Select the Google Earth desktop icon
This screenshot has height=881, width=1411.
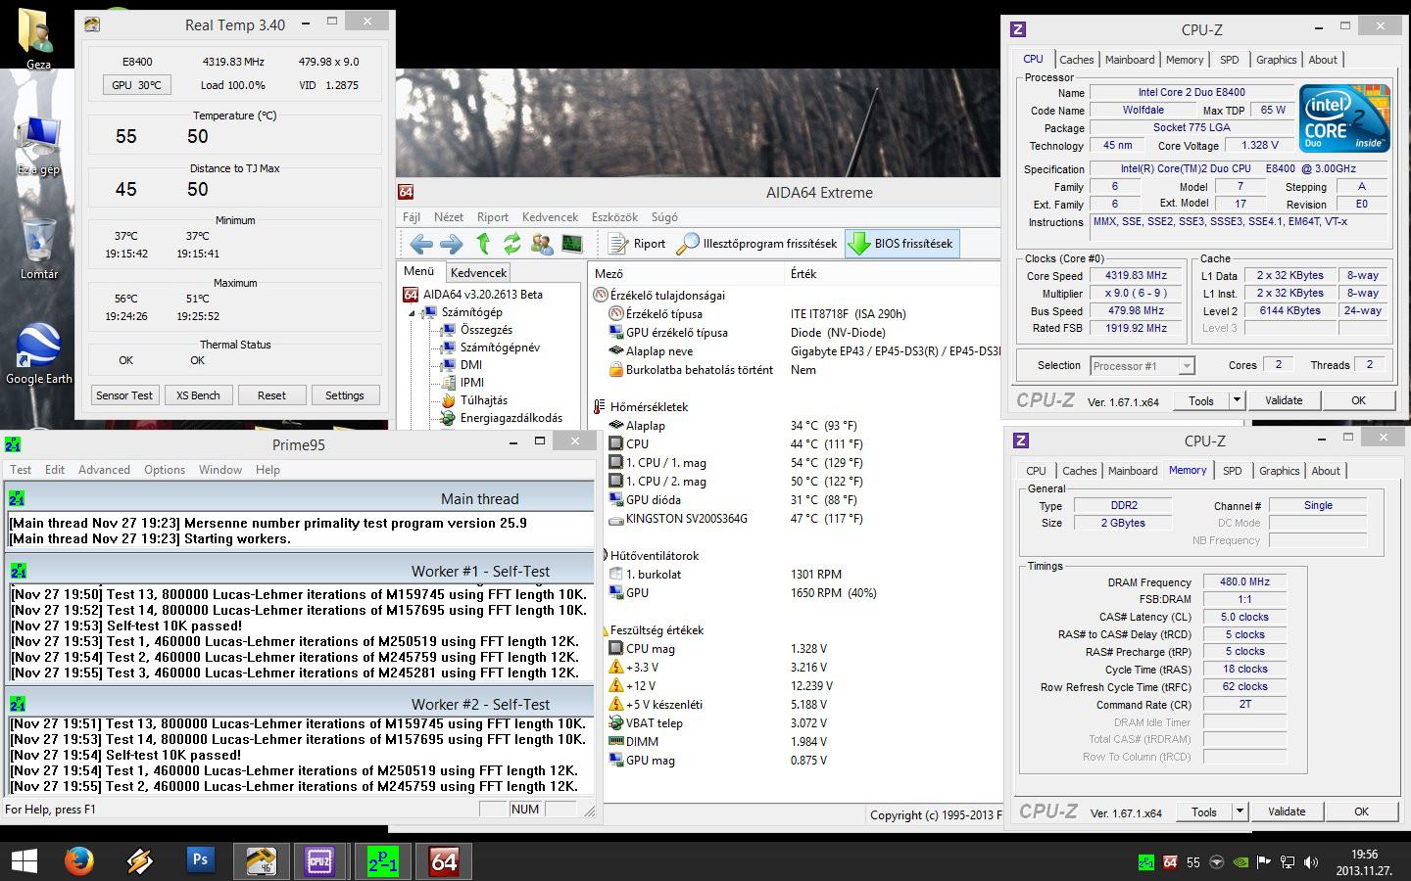[38, 354]
